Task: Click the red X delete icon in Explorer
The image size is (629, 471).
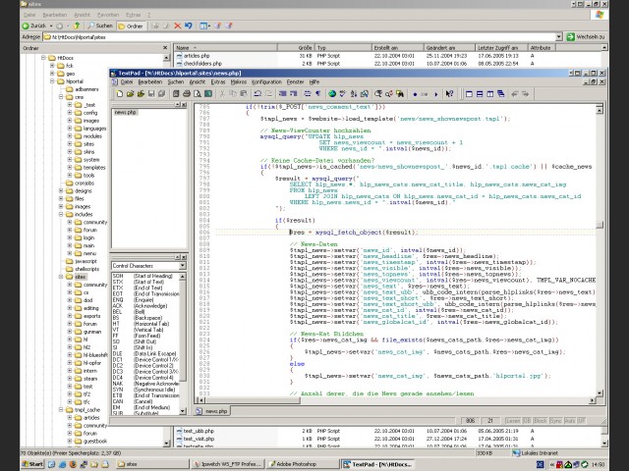Action: [177, 26]
